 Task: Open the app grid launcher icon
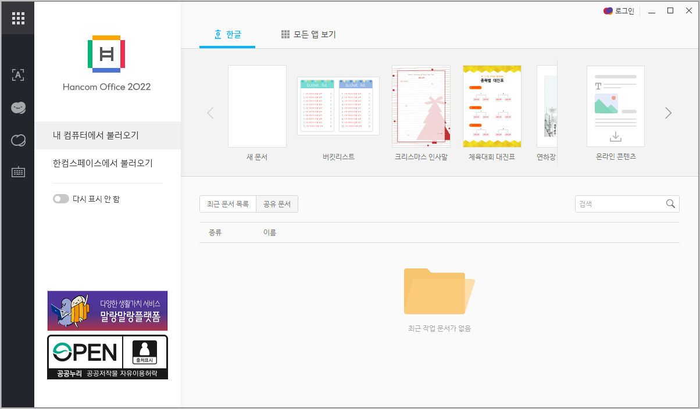point(18,18)
